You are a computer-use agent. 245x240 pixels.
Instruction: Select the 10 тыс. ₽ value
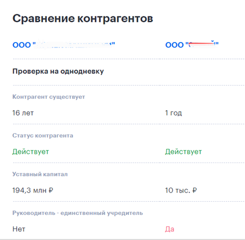[x=181, y=190]
